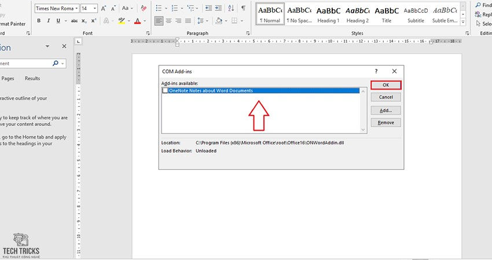The width and height of the screenshot is (492, 260).
Task: Expand bullet library dropdown arrow
Action: [x=166, y=9]
